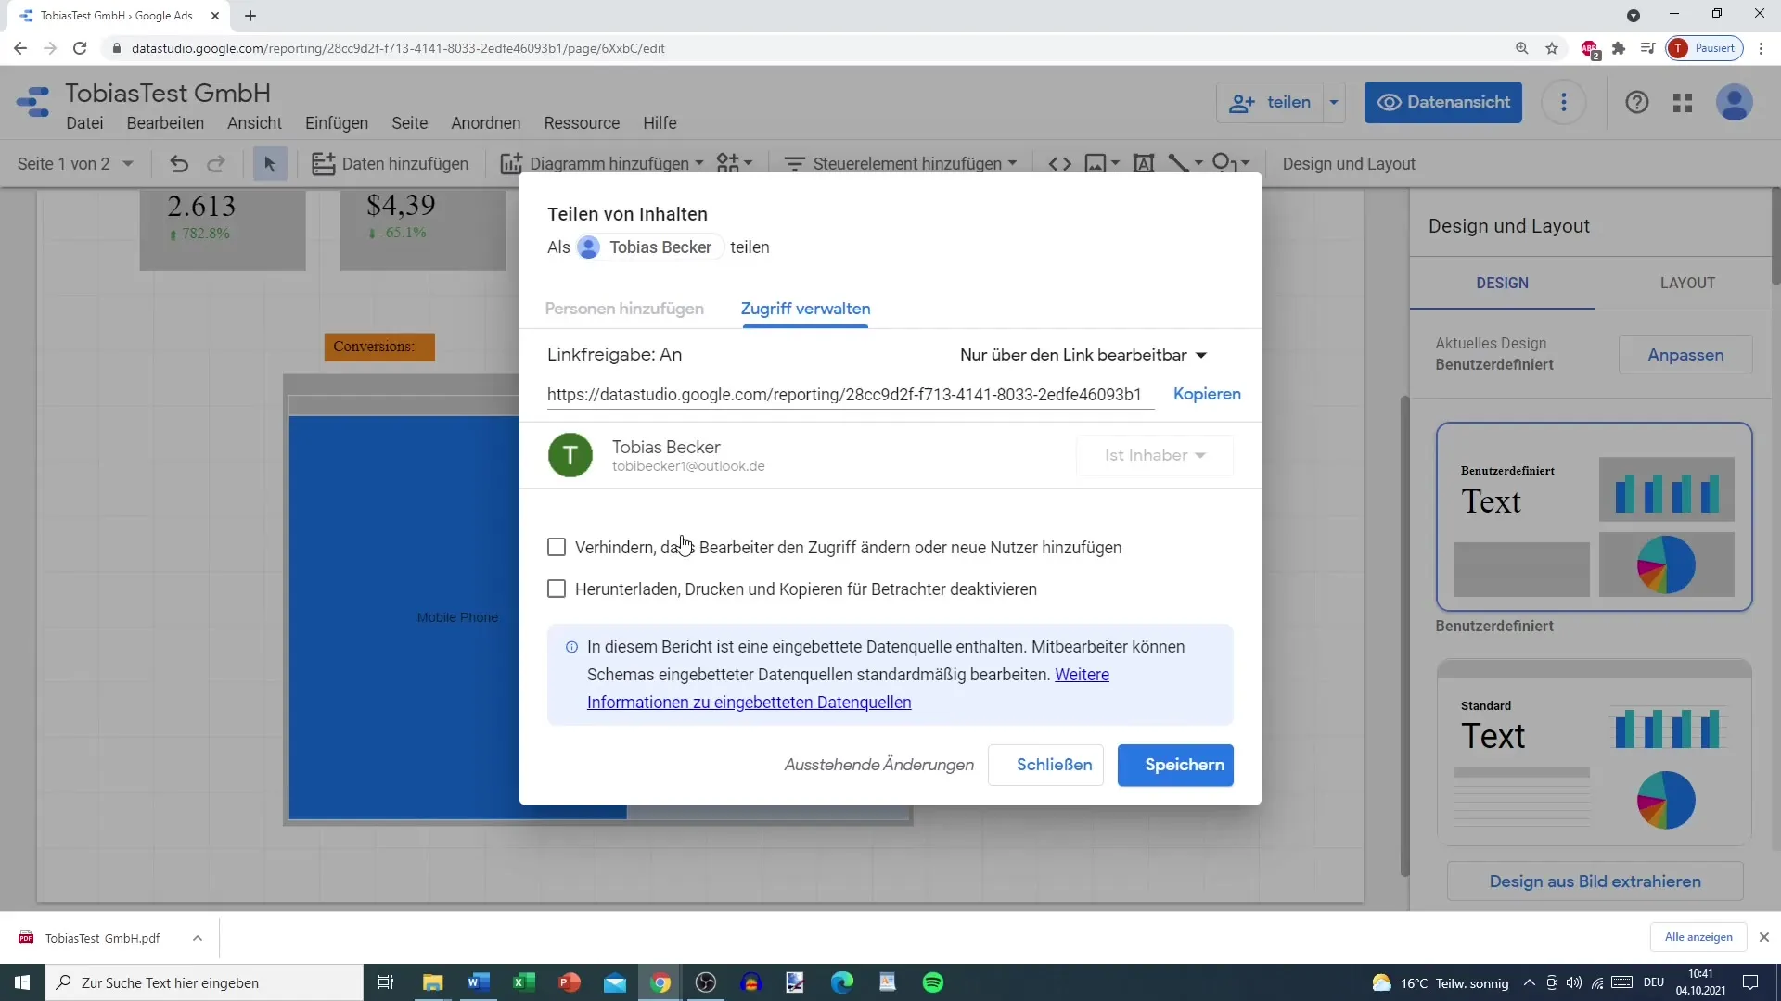
Task: Select the Benutzerdefiniert theme thumbnail
Action: point(1594,517)
